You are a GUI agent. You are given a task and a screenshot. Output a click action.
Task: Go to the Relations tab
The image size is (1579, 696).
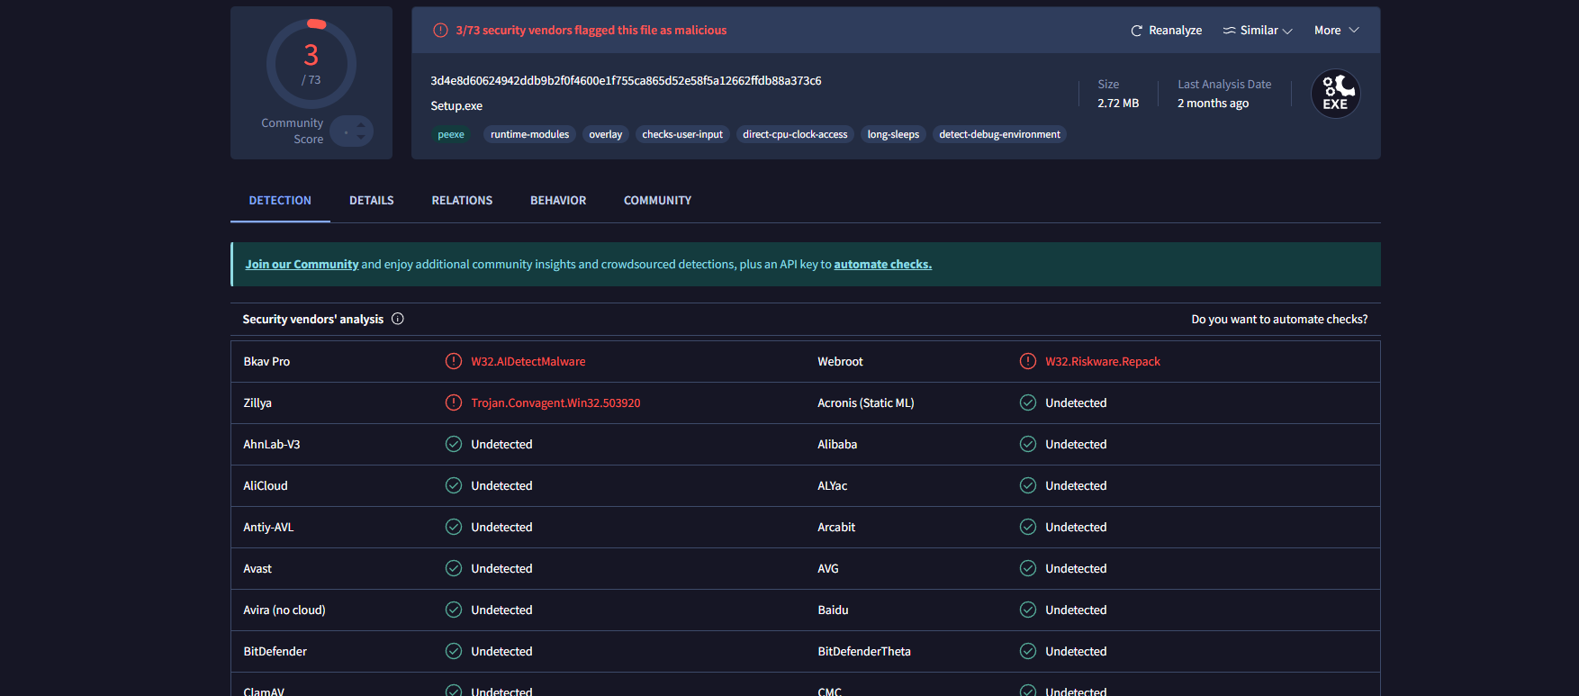click(x=462, y=201)
